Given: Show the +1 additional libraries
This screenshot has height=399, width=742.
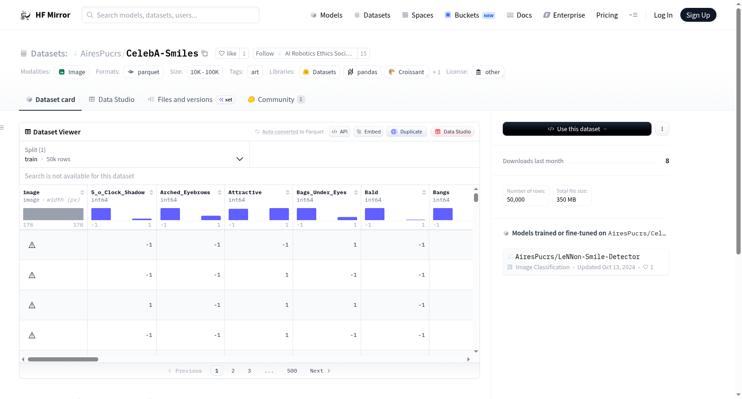Looking at the screenshot, I should click(436, 72).
